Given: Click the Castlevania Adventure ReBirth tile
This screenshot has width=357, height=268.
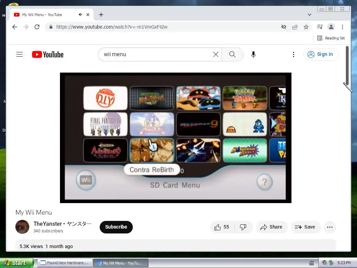Looking at the screenshot, I should pyautogui.click(x=105, y=150).
